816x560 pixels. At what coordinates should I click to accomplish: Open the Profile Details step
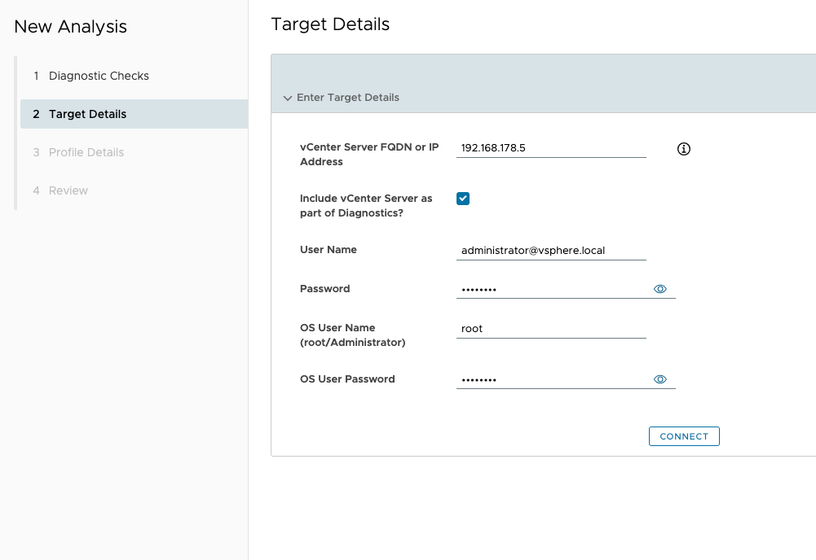pyautogui.click(x=78, y=152)
